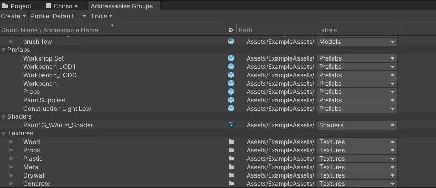Open Labels dropdown for brush_low

357,42
